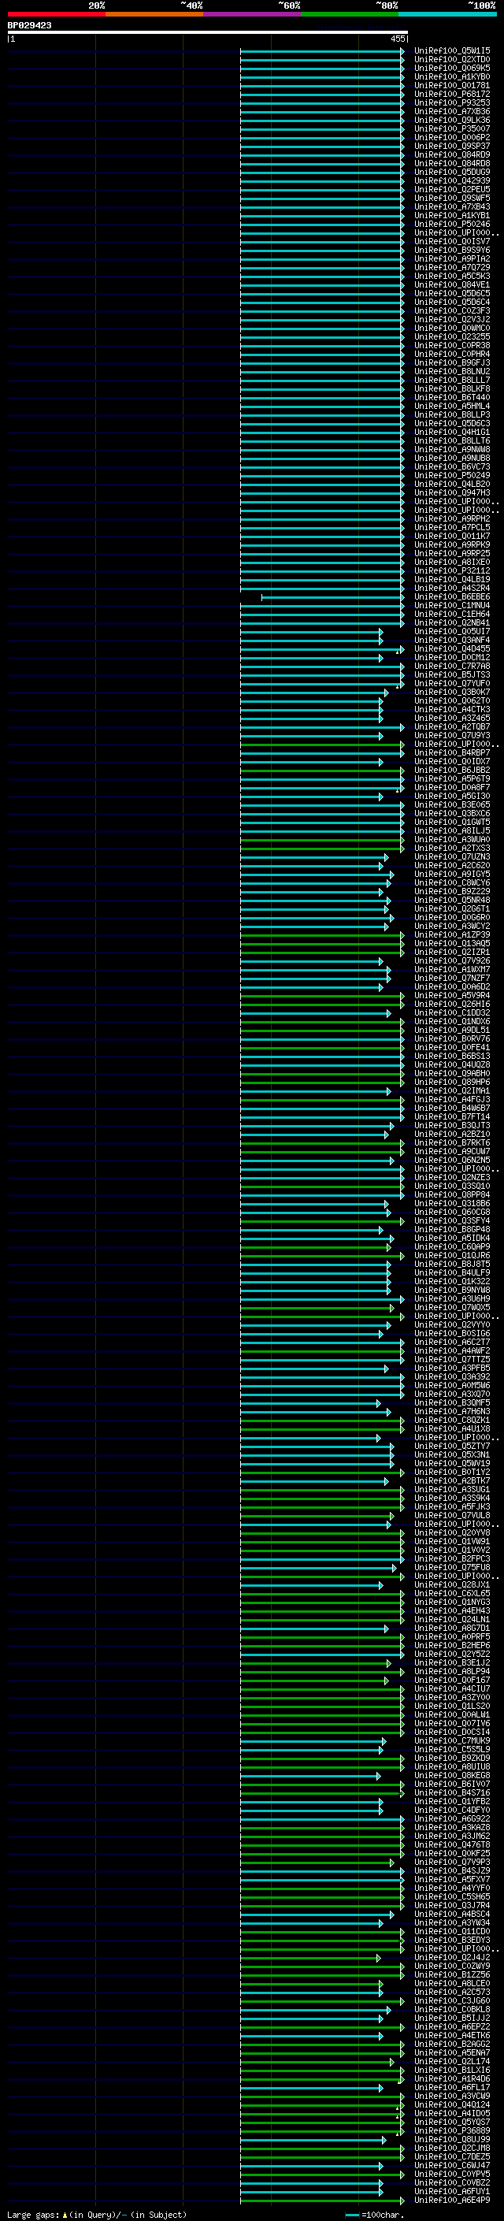The height and width of the screenshot is (2221, 504).
Task: Select hit label UniRef100_B1ZZ56
Action: [x=452, y=1974]
